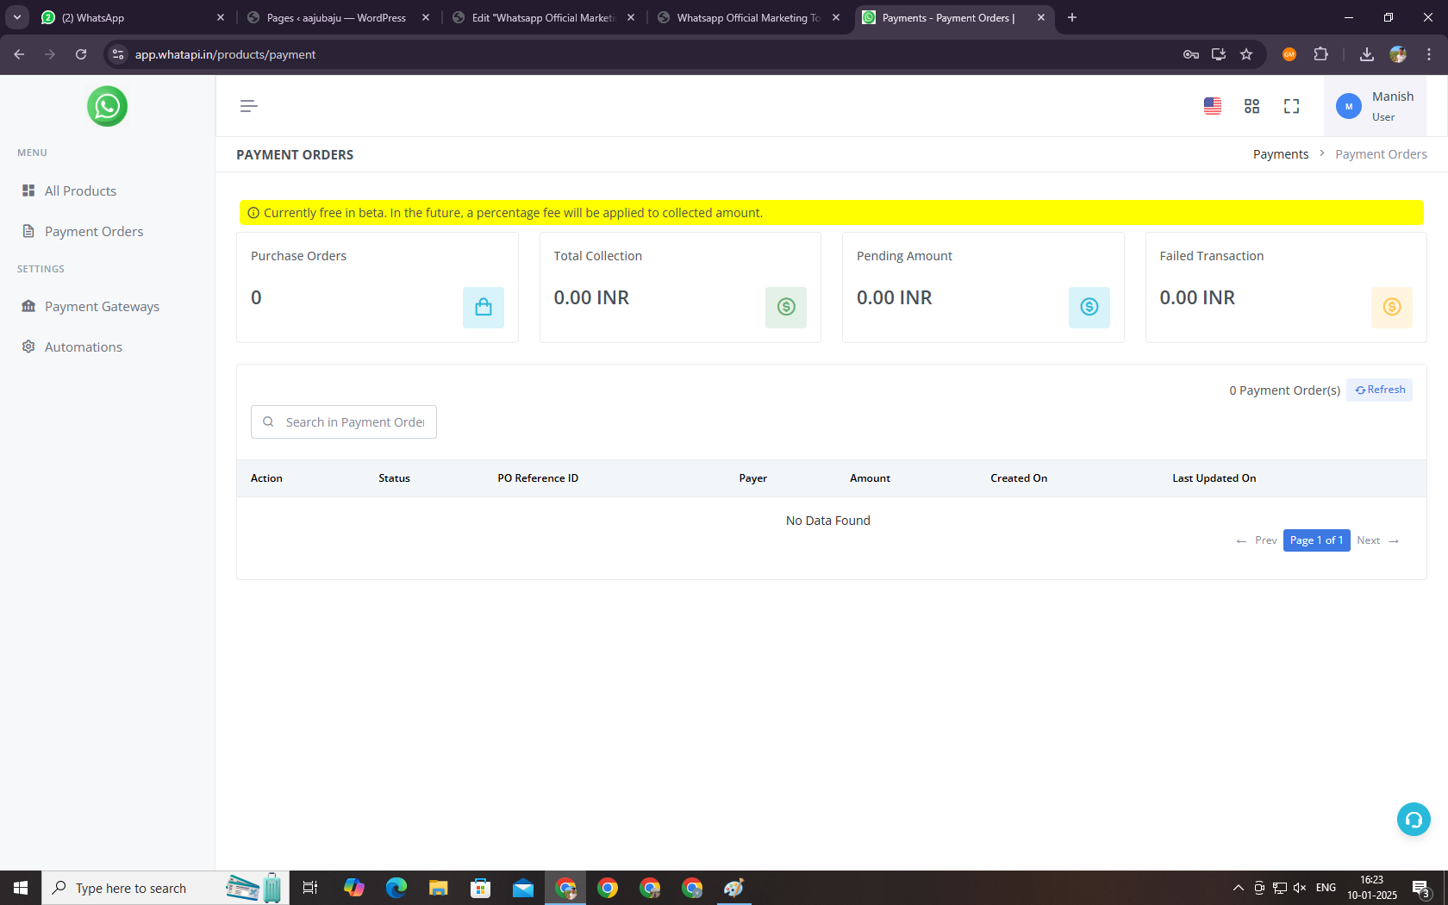Click the Status column header
Viewport: 1448px width, 905px height.
pos(394,478)
